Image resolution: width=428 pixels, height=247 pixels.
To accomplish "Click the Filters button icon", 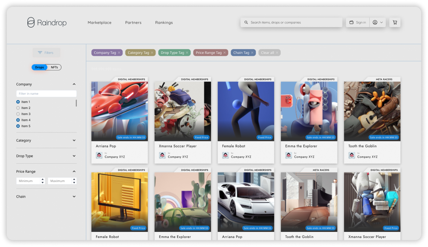I will [40, 53].
